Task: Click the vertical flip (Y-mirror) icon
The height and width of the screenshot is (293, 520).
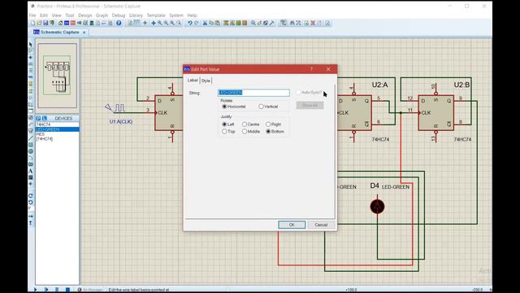Action: coord(31,223)
